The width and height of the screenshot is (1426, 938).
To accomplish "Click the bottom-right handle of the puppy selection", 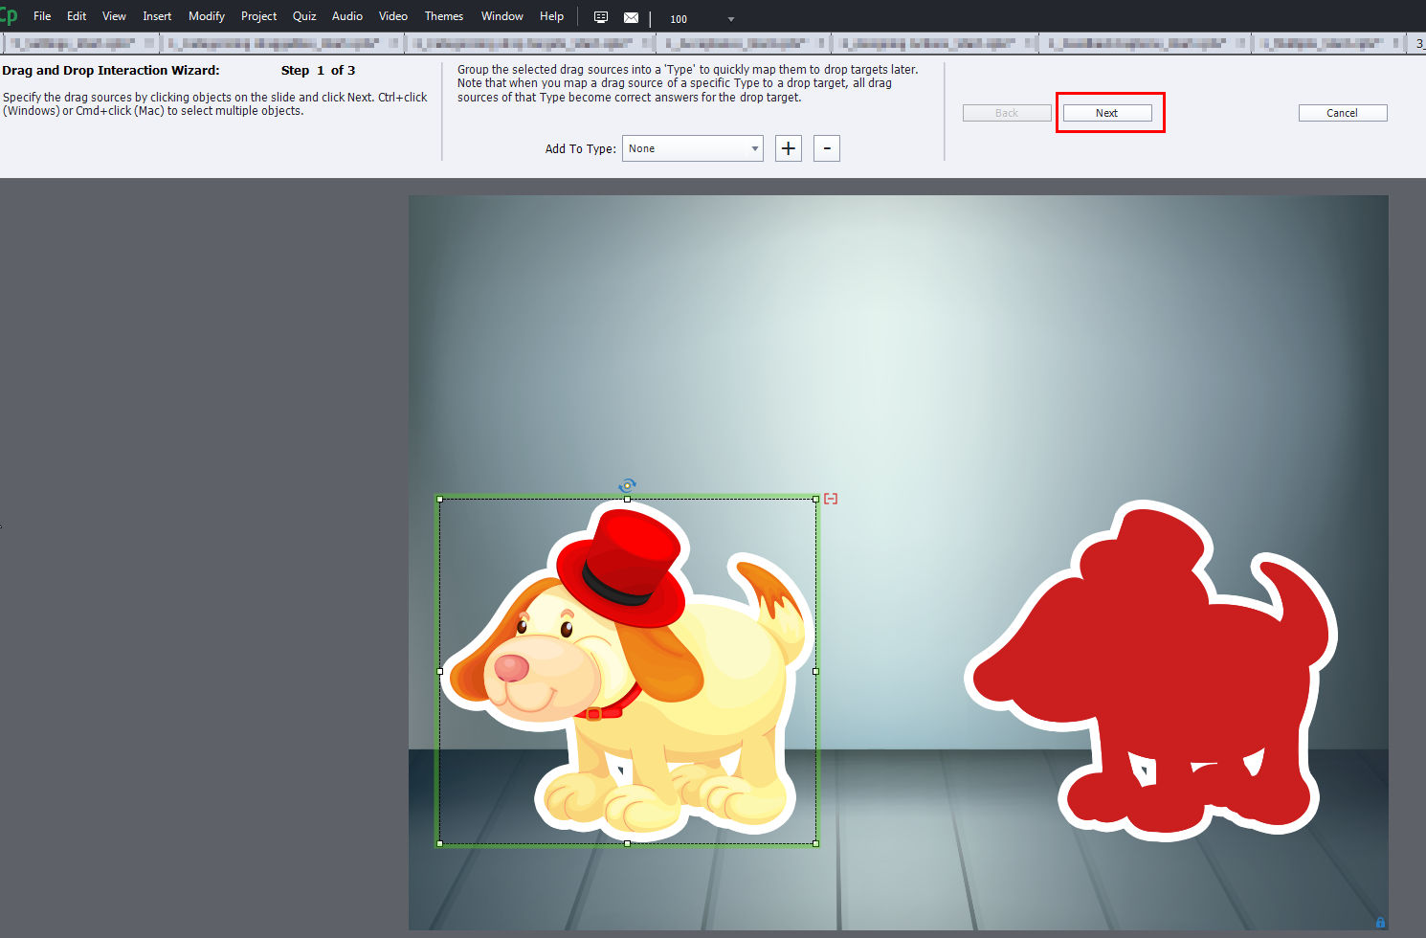I will [x=816, y=844].
